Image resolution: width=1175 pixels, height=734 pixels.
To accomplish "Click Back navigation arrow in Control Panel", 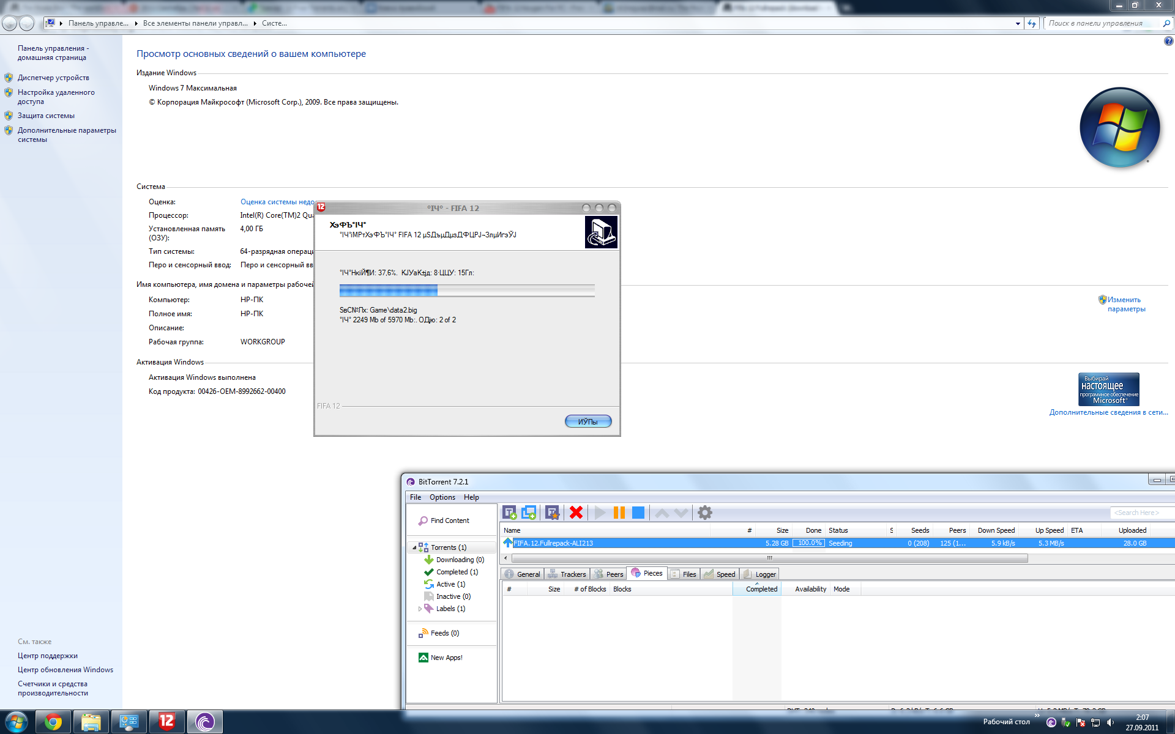I will click(10, 23).
